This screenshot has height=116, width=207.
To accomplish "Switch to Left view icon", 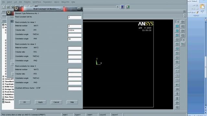I will pyautogui.click(x=177, y=53).
